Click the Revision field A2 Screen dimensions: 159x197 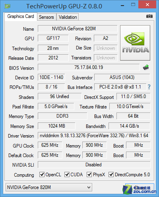106,38
